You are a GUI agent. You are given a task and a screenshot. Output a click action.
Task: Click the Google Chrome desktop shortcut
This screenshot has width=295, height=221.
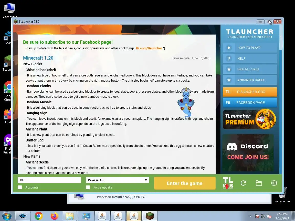point(7,91)
